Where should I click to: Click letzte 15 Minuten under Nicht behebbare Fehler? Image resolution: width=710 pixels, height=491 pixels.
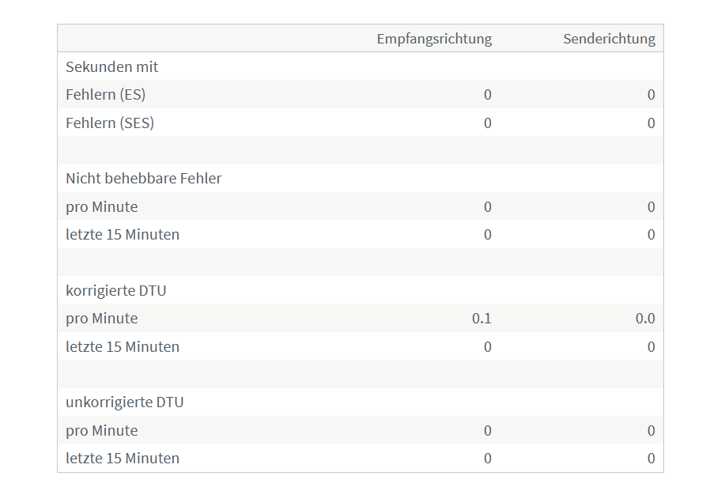(123, 235)
